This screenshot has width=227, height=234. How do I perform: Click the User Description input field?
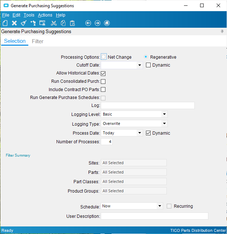coord(155,216)
